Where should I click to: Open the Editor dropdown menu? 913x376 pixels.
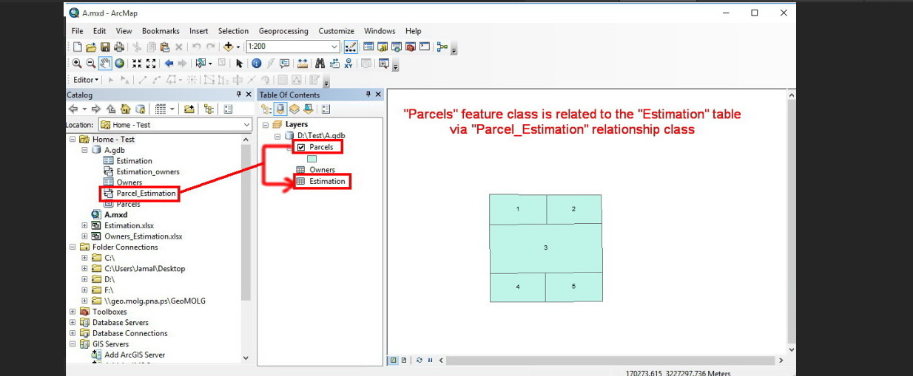coord(85,80)
